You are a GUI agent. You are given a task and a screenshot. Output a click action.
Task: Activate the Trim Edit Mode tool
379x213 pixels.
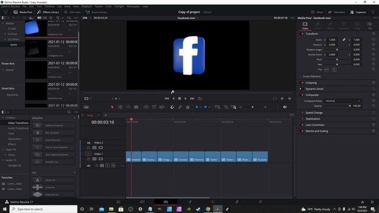click(x=120, y=107)
